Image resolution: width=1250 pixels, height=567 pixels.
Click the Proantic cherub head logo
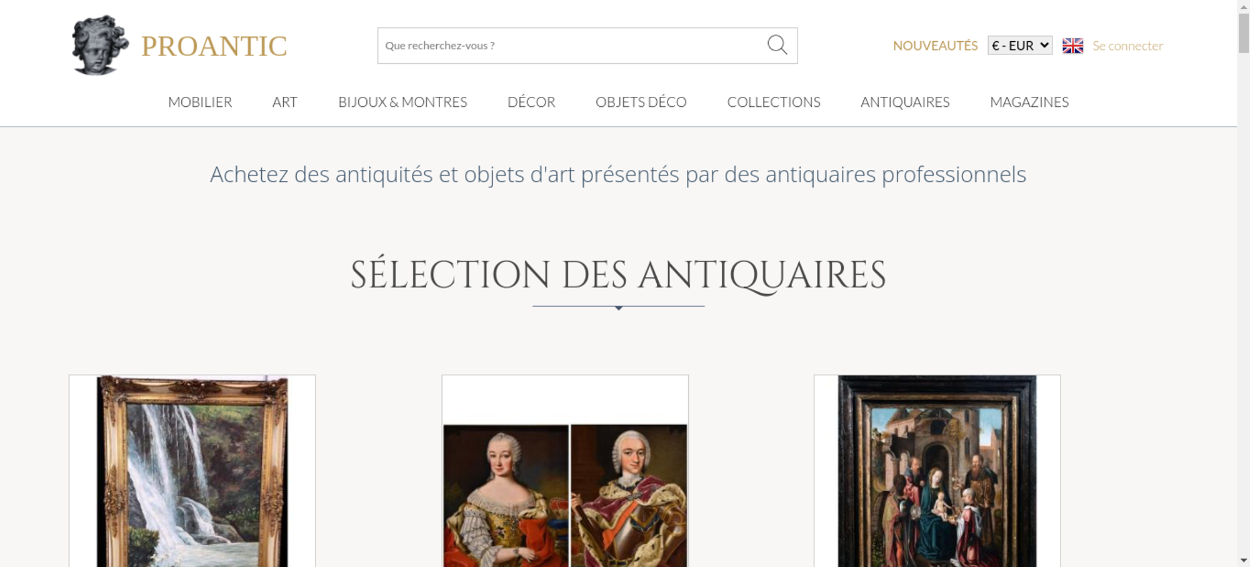tap(100, 46)
